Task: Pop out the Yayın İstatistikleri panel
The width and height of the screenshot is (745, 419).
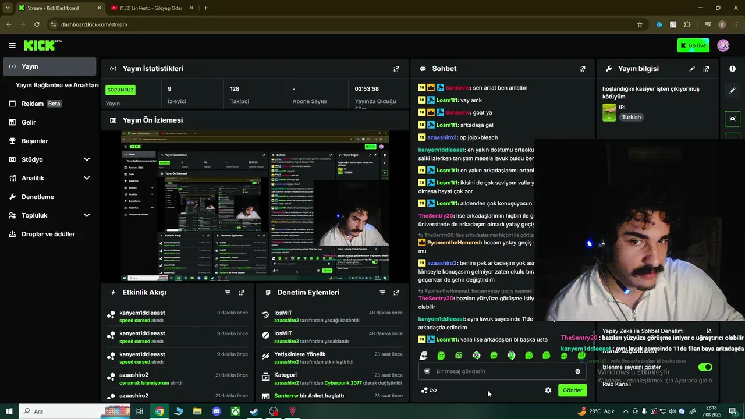Action: click(x=396, y=69)
